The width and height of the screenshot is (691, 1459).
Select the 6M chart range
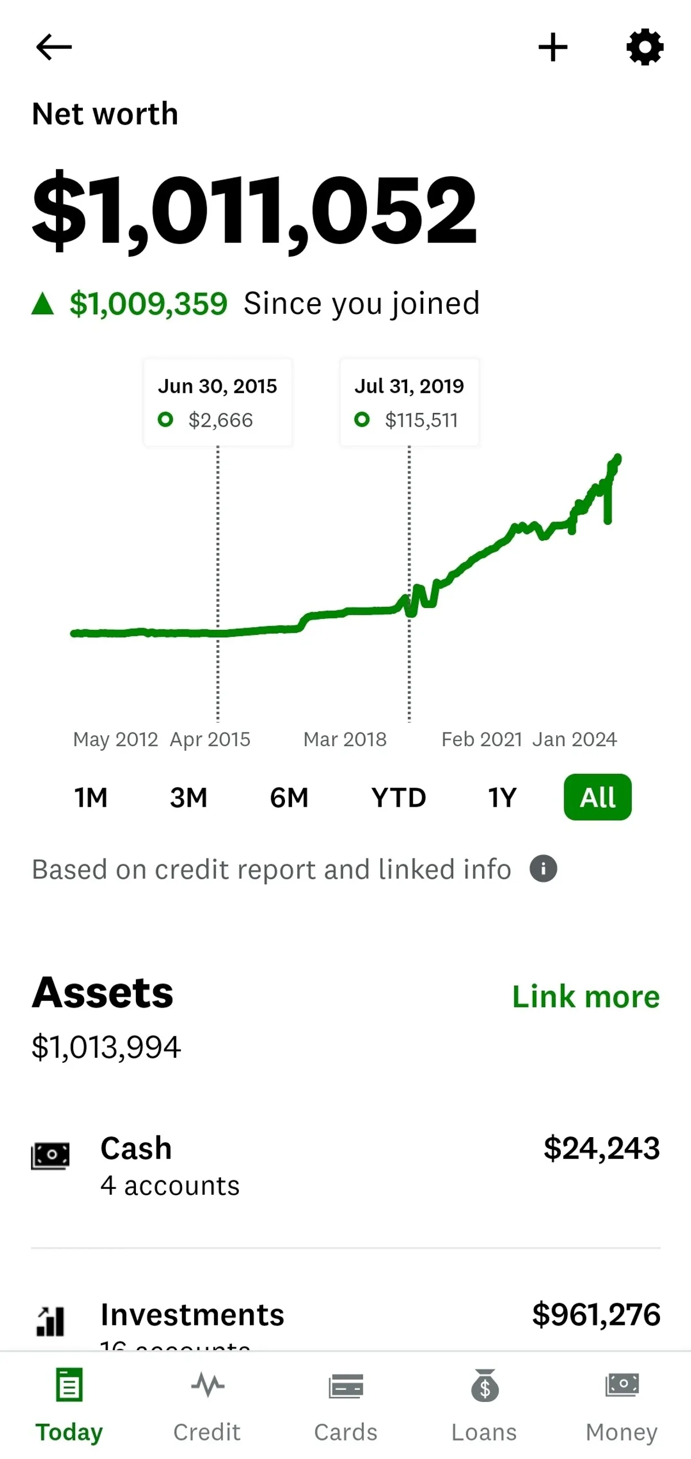(289, 797)
